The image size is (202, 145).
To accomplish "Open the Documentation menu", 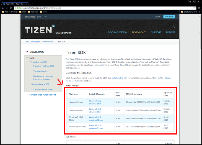I will pos(118,32).
